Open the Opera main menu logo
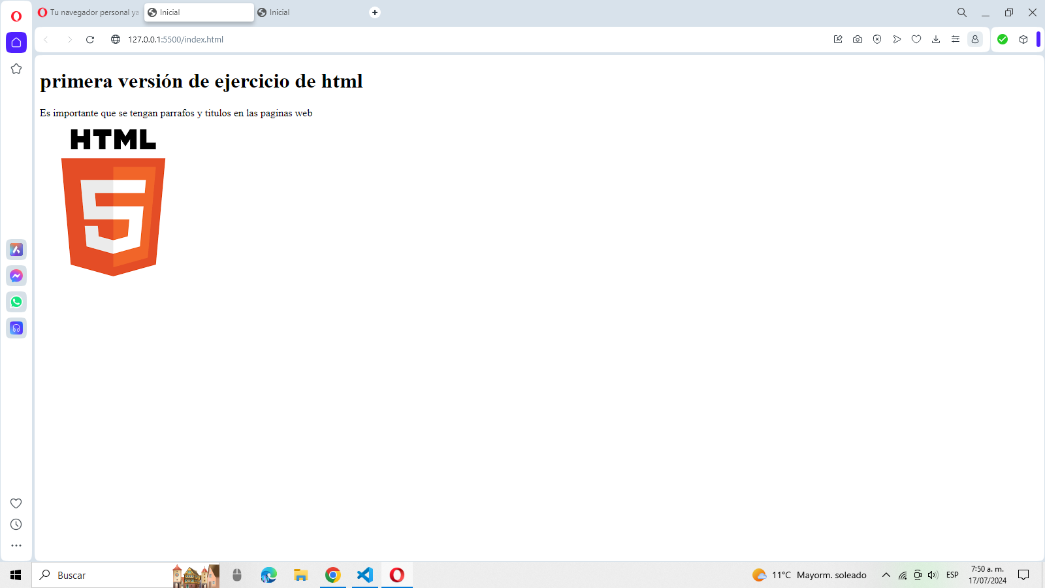1045x588 pixels. [x=16, y=16]
